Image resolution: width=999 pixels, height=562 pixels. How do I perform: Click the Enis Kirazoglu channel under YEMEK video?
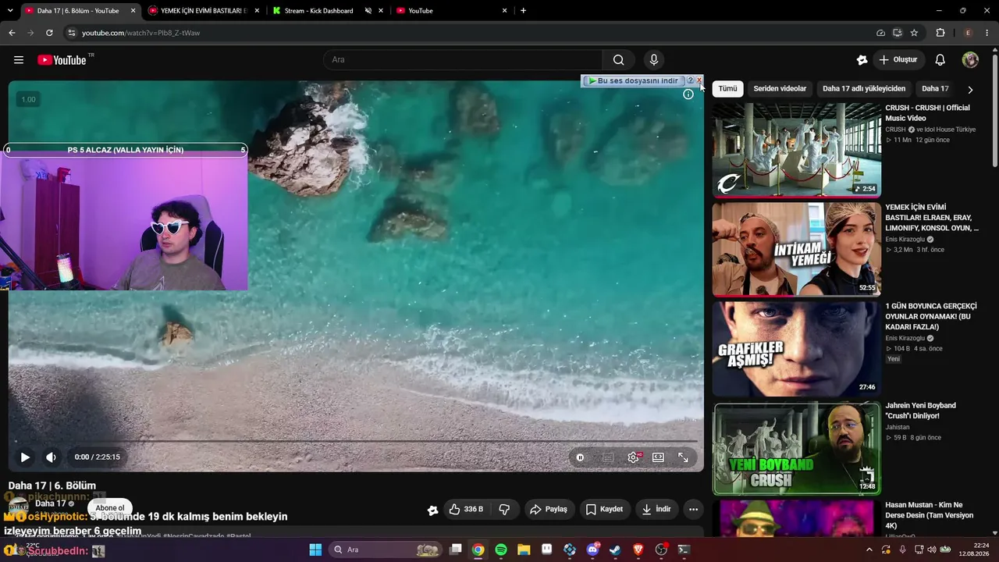[x=905, y=239]
